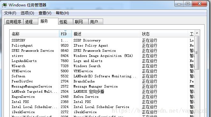Sort by the 描述 column header

click(x=106, y=34)
